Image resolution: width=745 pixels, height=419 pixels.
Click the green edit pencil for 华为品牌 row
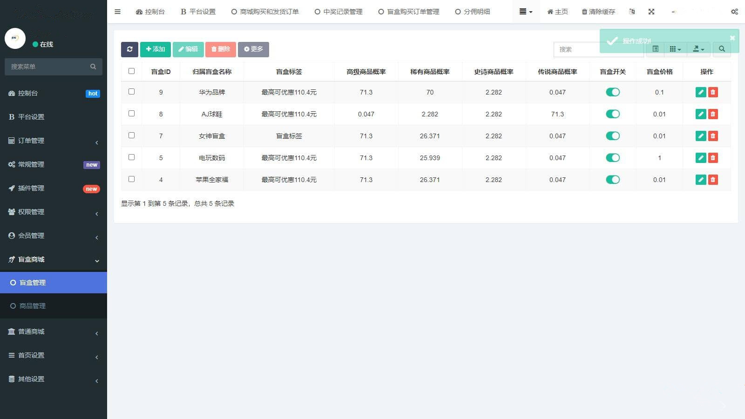701,92
